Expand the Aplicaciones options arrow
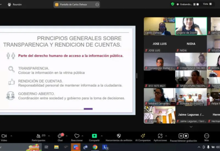This screenshot has height=151, width=220. pos(166,136)
